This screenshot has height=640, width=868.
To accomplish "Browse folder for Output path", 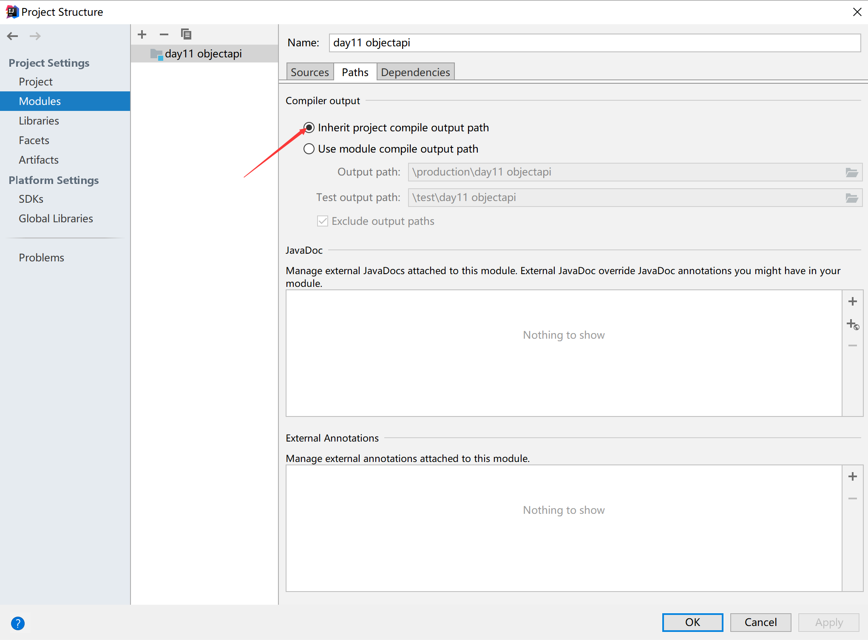I will tap(851, 172).
